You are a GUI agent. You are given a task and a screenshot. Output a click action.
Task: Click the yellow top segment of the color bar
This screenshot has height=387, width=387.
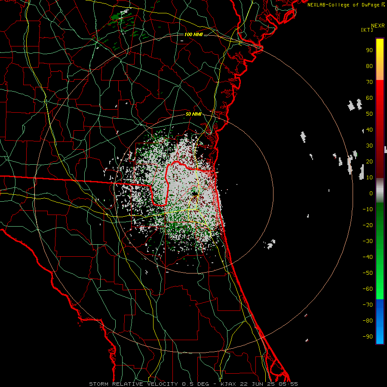point(380,59)
